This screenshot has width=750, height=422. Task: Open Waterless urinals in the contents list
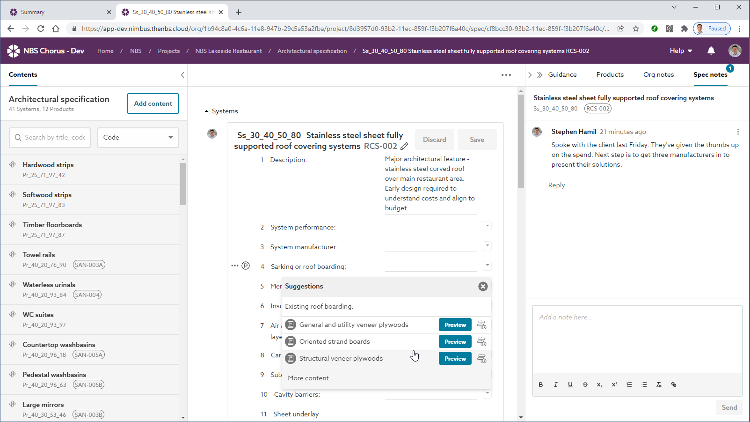(90, 289)
